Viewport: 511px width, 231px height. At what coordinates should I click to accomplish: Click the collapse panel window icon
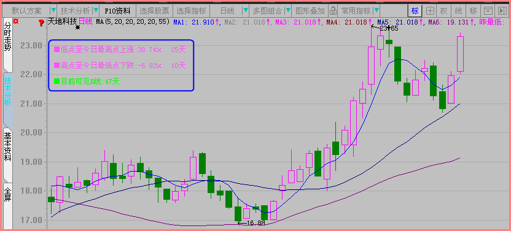tap(488, 11)
